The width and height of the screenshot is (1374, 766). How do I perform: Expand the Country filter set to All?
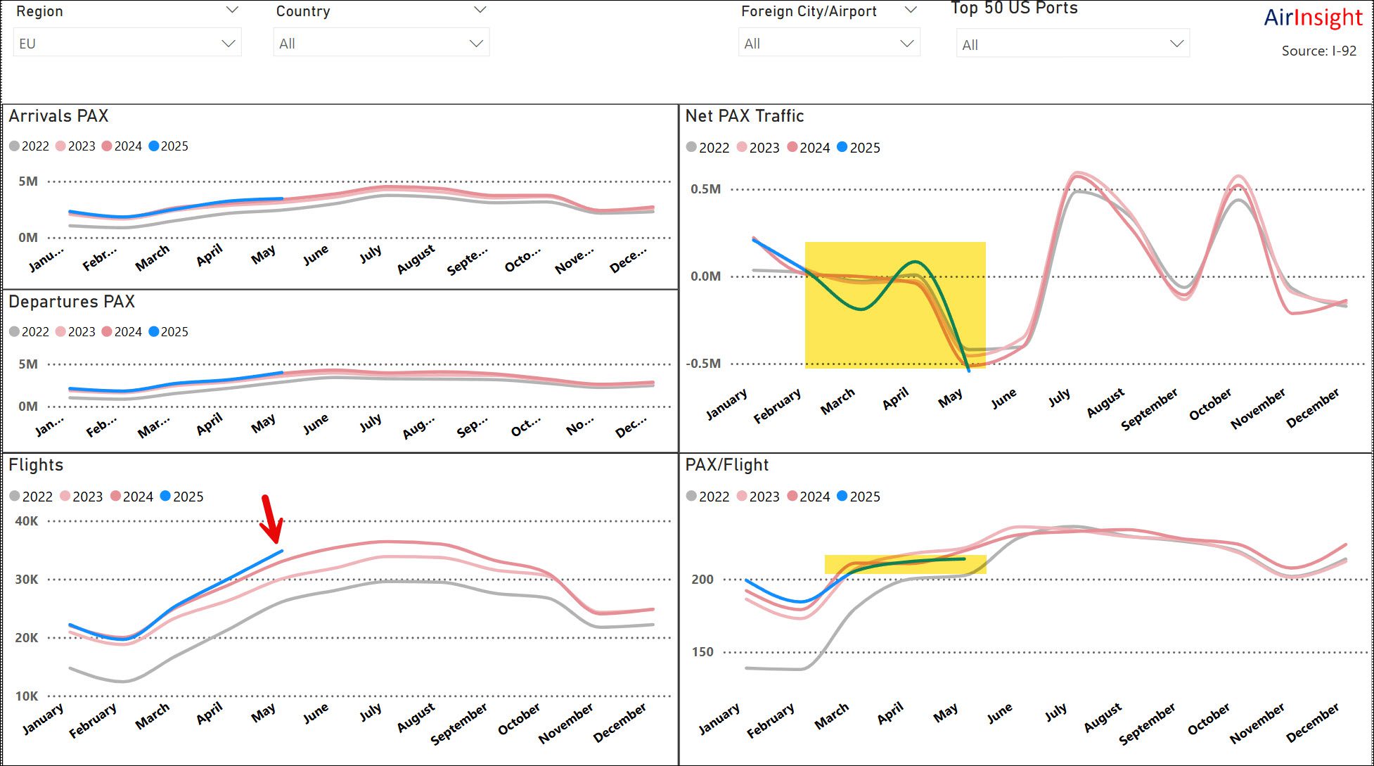380,44
